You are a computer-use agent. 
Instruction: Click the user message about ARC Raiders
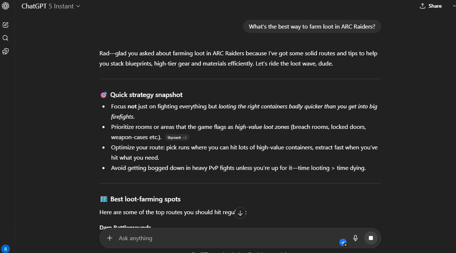[312, 26]
